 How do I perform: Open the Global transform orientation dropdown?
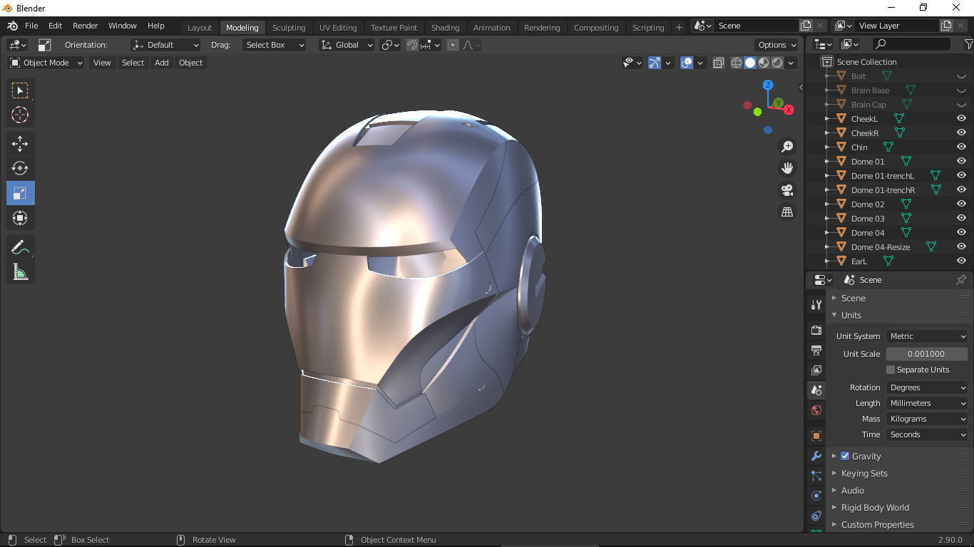[x=347, y=45]
